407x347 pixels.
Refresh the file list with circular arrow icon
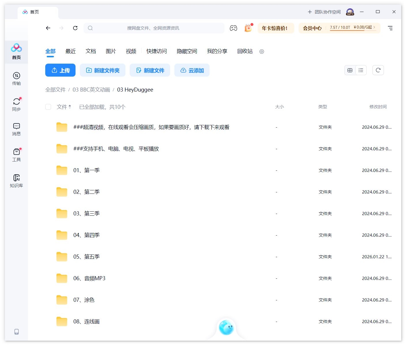(378, 70)
